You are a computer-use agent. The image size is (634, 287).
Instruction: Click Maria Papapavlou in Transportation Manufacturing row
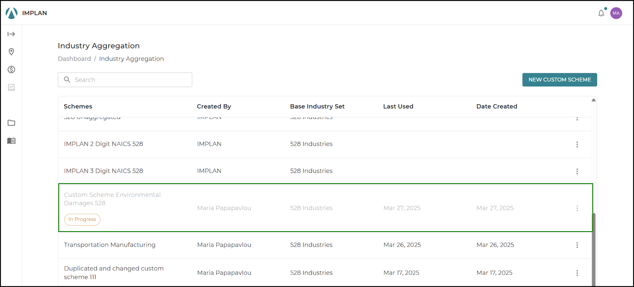click(224, 245)
